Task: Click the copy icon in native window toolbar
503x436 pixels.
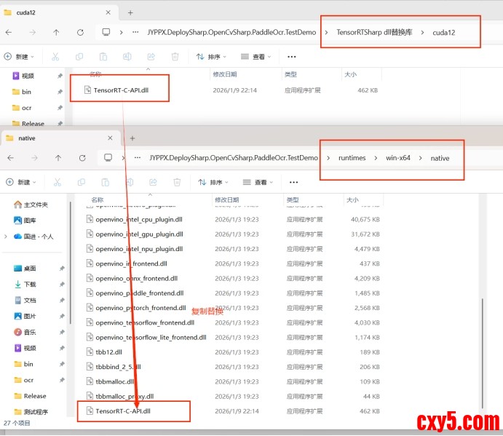Action: click(x=82, y=182)
